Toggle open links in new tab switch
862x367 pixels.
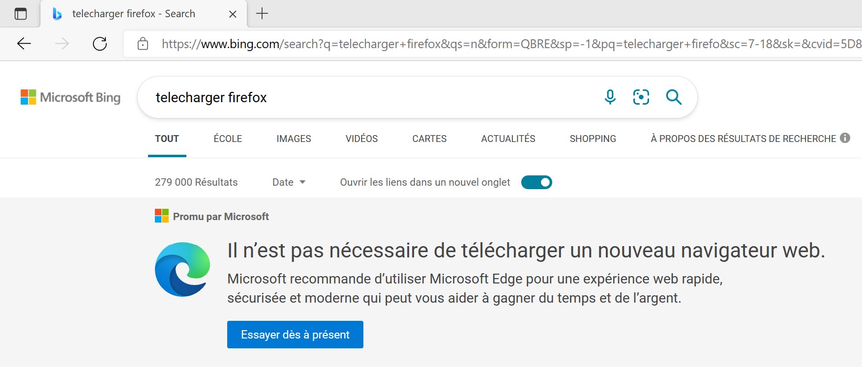[536, 182]
